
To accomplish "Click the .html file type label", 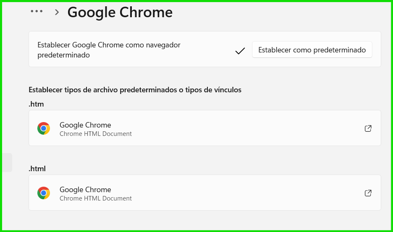I will coord(37,169).
